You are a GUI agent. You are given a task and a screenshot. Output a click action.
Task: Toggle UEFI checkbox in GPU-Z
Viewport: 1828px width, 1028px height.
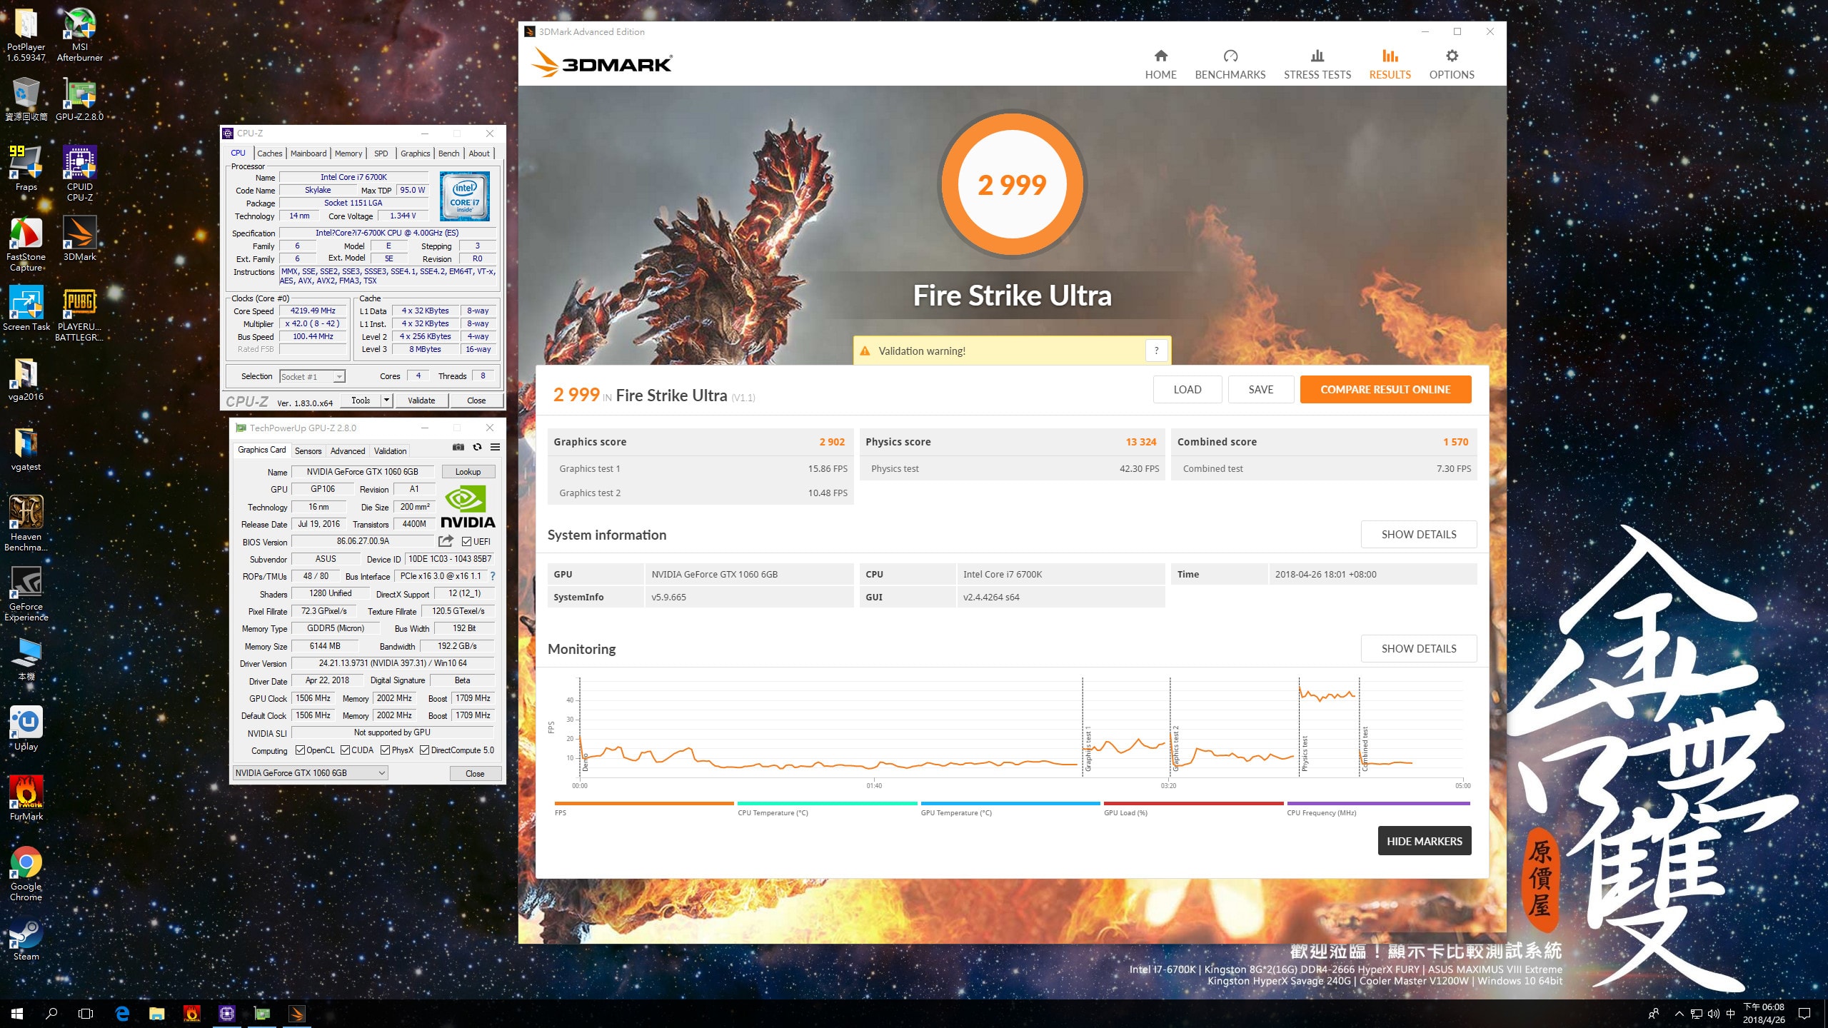tap(466, 541)
